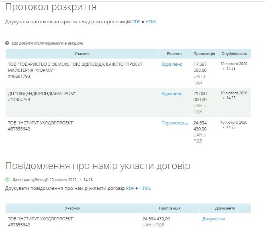Open 'Відхилено' decision for ПРОЕКТ МАЙСТЕРНЯ ФОРМА
The width and height of the screenshot is (265, 238).
coord(172,64)
